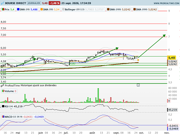Open the RSI (14) indicator label
This screenshot has width=180, height=135.
(12, 106)
